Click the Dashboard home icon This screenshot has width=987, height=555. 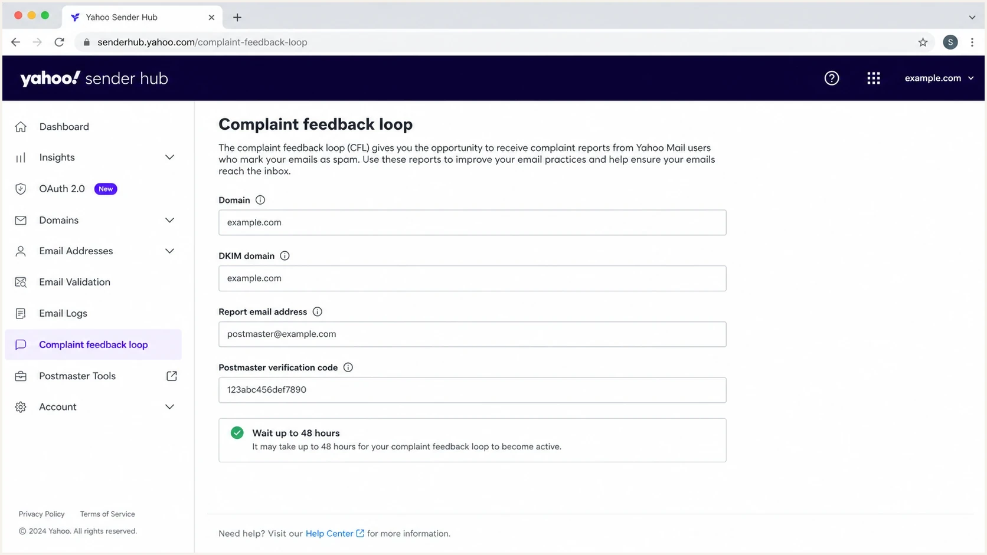point(21,127)
